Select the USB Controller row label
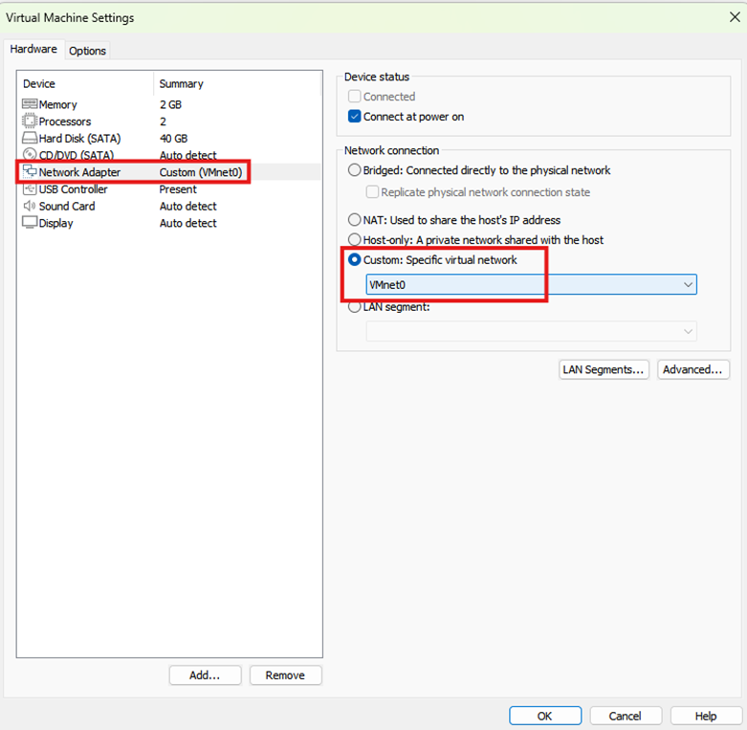This screenshot has height=730, width=747. point(74,189)
